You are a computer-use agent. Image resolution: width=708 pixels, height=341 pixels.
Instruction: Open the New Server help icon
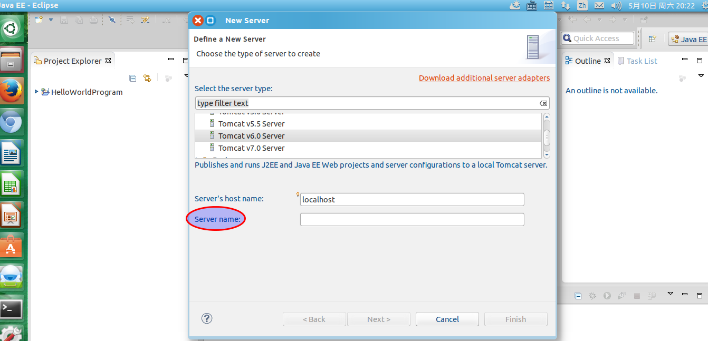click(x=207, y=318)
